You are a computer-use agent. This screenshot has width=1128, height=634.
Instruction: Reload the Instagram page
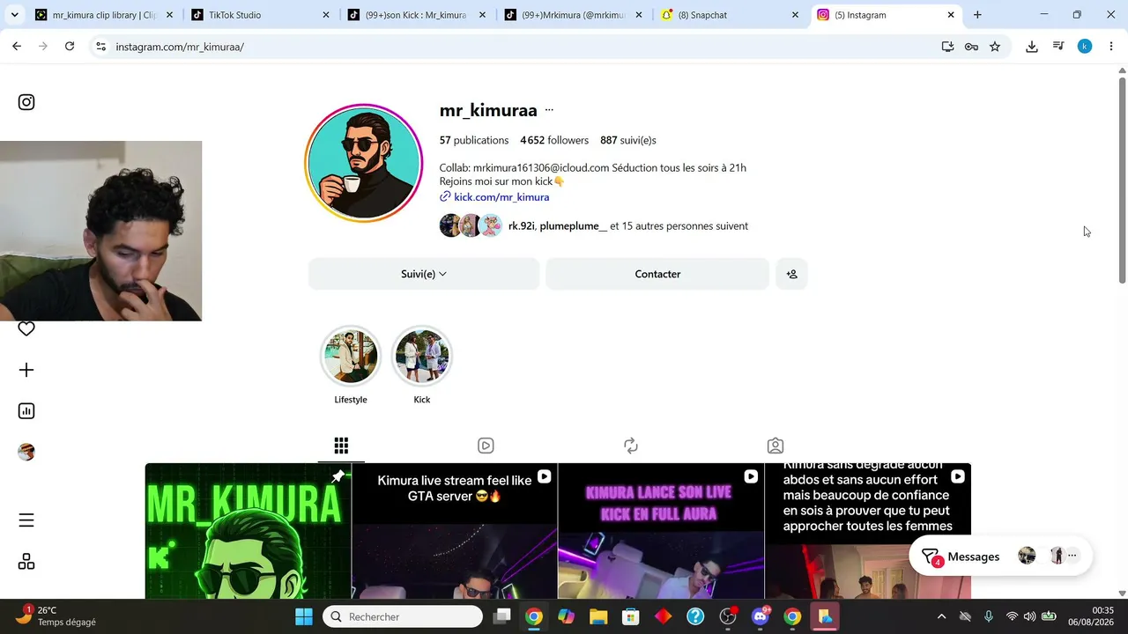(x=70, y=47)
